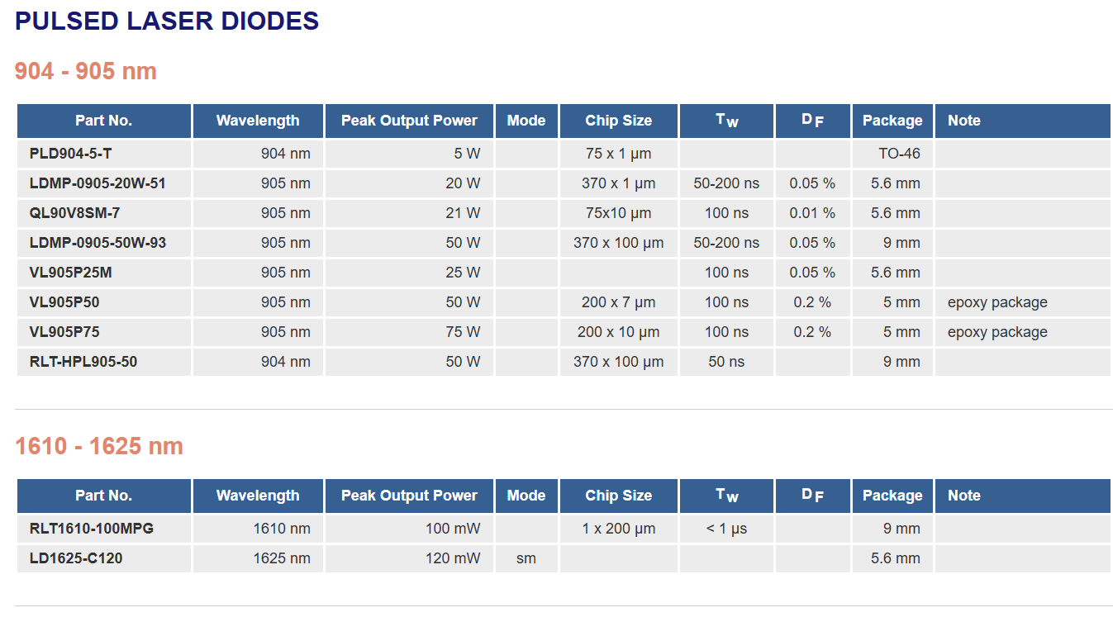The height and width of the screenshot is (617, 1113).
Task: Open the VL905P75 part details
Action: [64, 332]
